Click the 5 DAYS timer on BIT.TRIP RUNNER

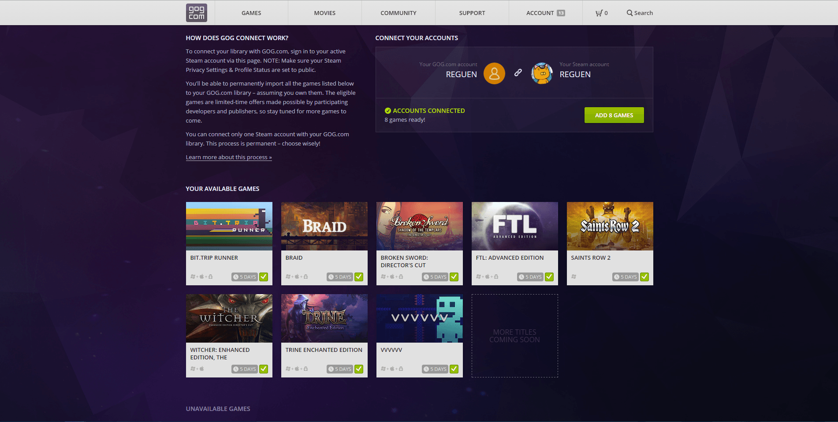tap(245, 277)
